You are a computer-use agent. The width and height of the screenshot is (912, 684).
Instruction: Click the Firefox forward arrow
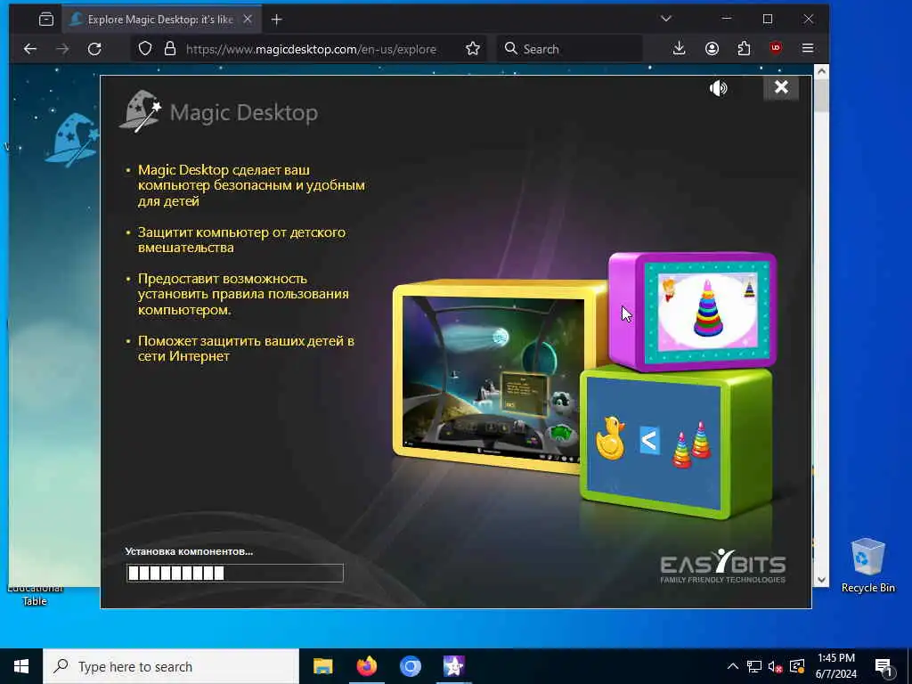(62, 49)
